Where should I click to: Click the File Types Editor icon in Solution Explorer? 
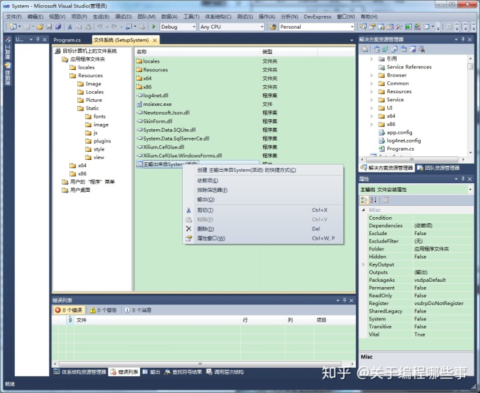point(395,49)
